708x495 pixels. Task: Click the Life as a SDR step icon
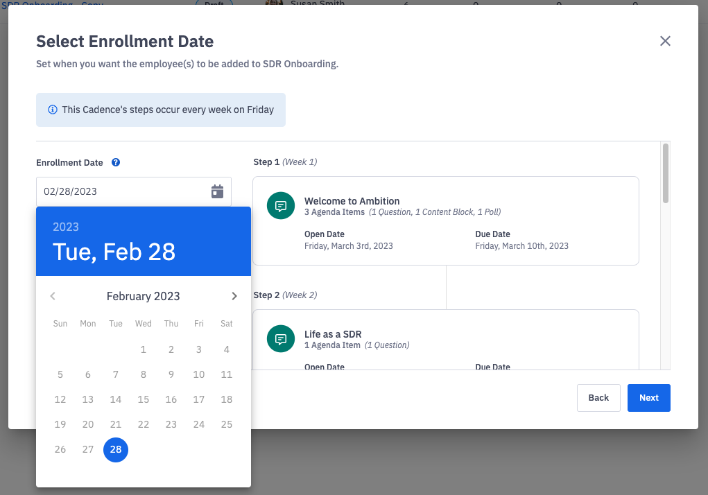pyautogui.click(x=281, y=339)
